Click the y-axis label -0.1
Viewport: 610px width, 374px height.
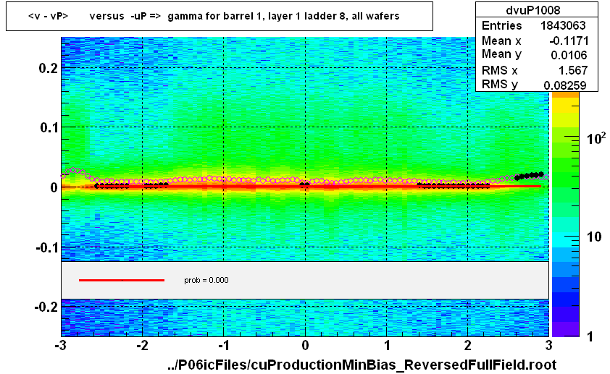[46, 247]
